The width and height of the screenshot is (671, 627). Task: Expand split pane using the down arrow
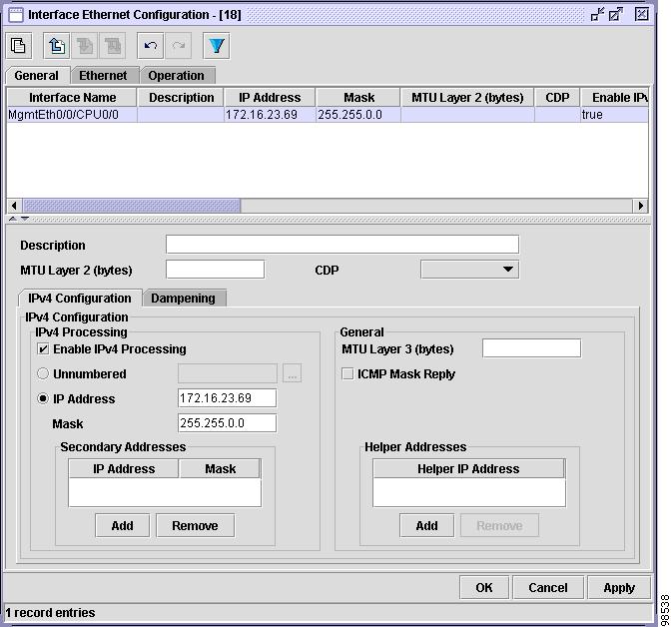point(25,219)
